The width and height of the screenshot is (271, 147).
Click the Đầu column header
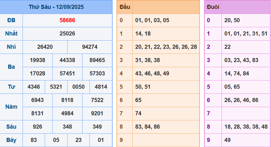(x=125, y=7)
